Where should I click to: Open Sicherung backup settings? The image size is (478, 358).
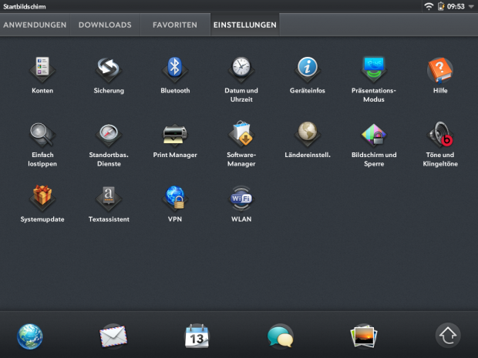[x=107, y=69]
